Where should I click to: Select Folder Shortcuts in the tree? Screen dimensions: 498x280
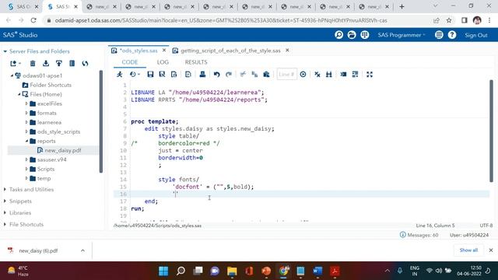pos(51,85)
